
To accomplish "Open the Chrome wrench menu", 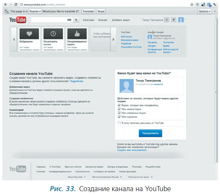I will pos(215,5).
